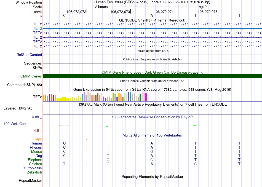Click the dash gap in Elephant row

64,160
